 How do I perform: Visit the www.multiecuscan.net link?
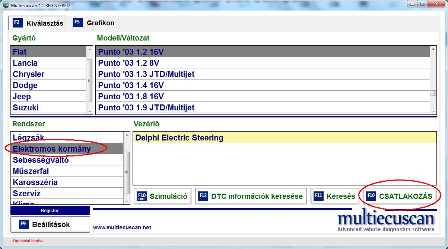(x=122, y=227)
